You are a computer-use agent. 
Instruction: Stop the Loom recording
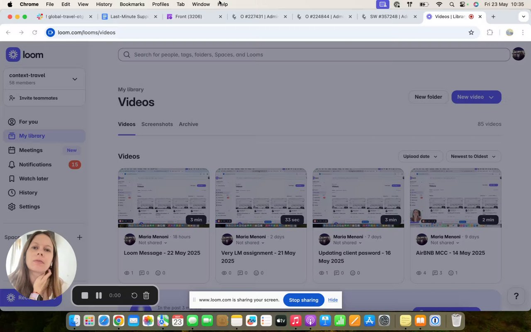85,295
